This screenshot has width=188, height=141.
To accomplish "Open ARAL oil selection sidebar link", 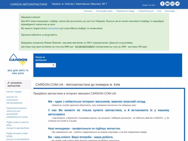I will click(x=18, y=125).
